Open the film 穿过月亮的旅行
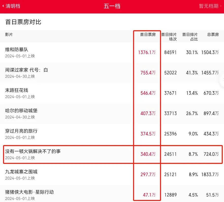 [x=21, y=131]
